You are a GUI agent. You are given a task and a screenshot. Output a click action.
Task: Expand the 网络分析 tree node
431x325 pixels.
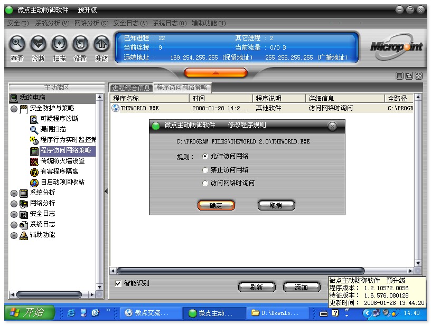pos(14,204)
